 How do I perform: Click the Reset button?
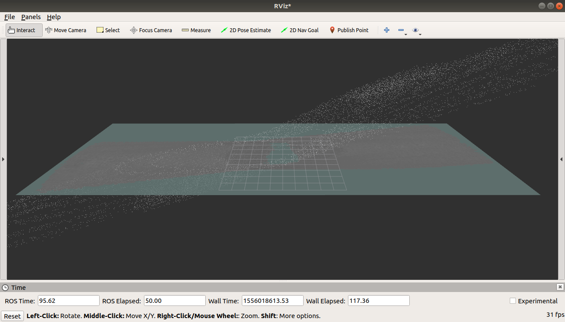pos(12,316)
